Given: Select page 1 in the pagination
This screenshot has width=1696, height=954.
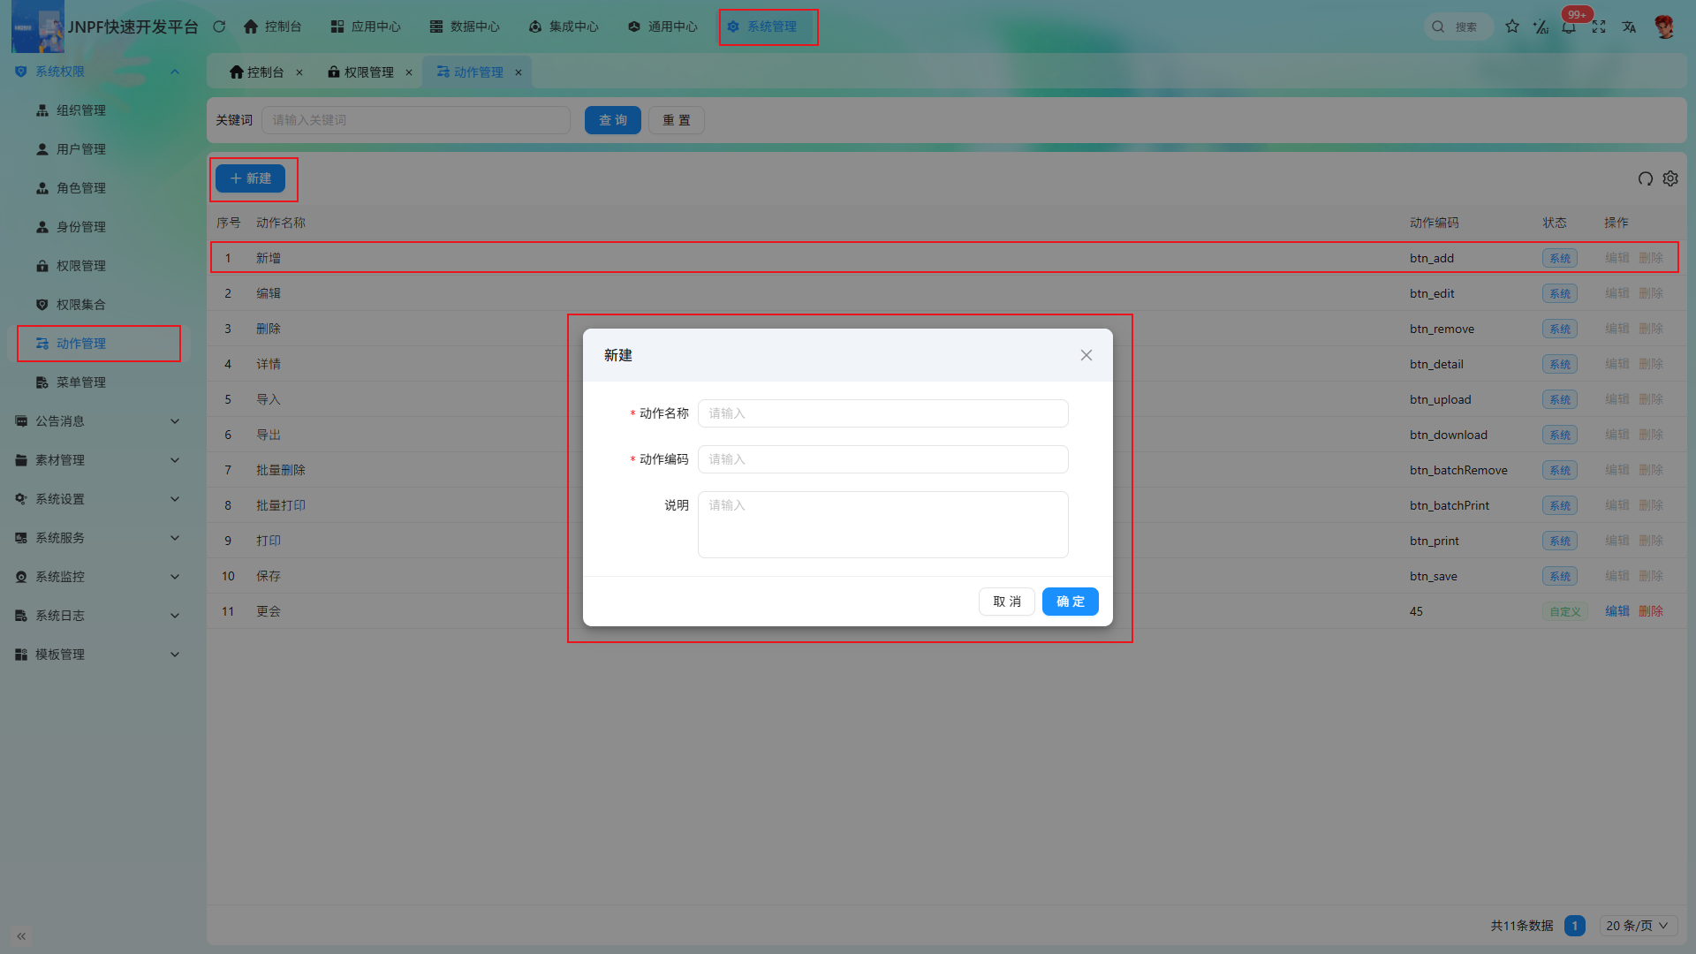Looking at the screenshot, I should [x=1575, y=926].
